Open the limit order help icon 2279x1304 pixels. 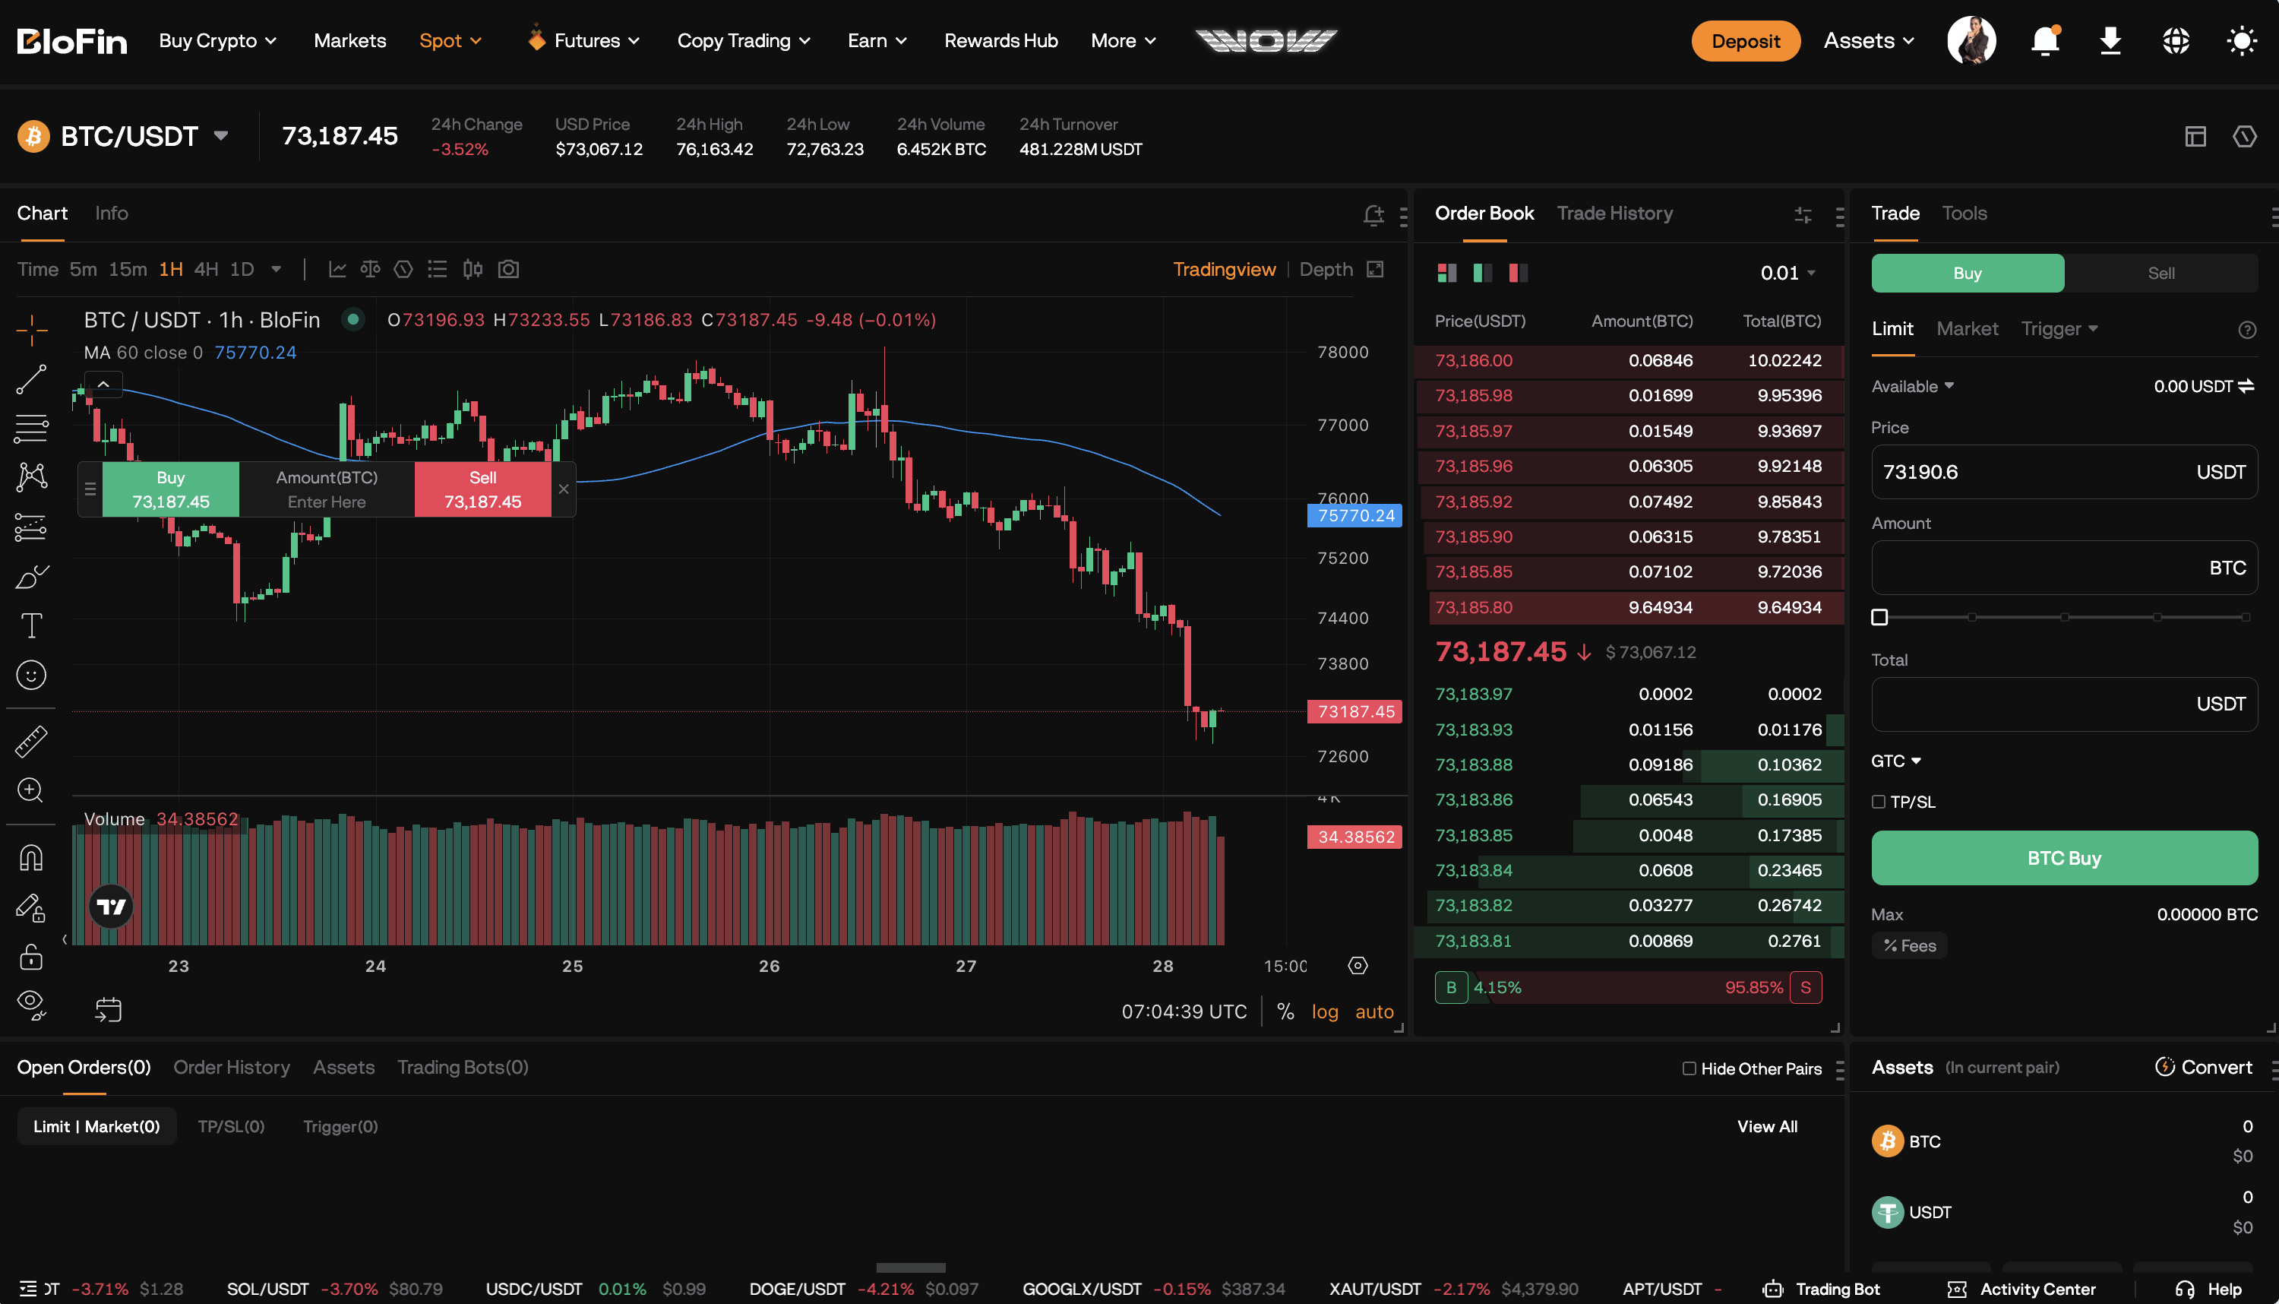[2247, 330]
